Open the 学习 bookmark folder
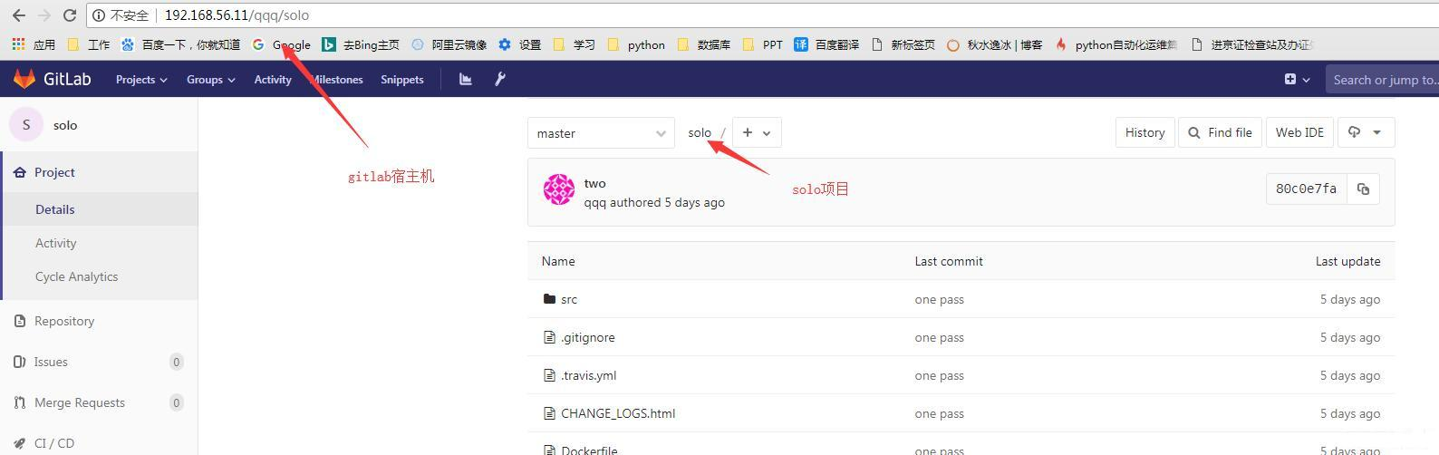Screen dimensions: 1439x455 [x=574, y=44]
